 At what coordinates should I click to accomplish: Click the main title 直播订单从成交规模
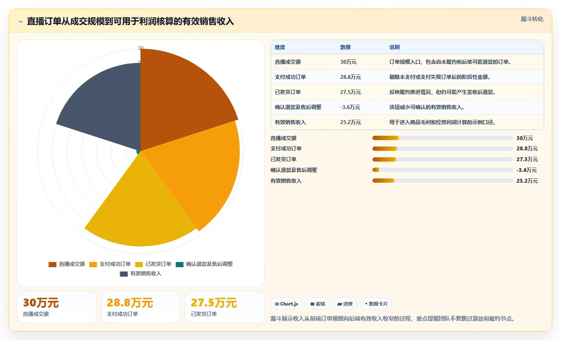(130, 21)
